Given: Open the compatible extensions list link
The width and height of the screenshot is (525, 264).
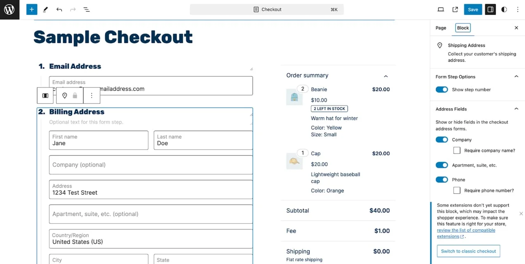Looking at the screenshot, I should 466,230.
